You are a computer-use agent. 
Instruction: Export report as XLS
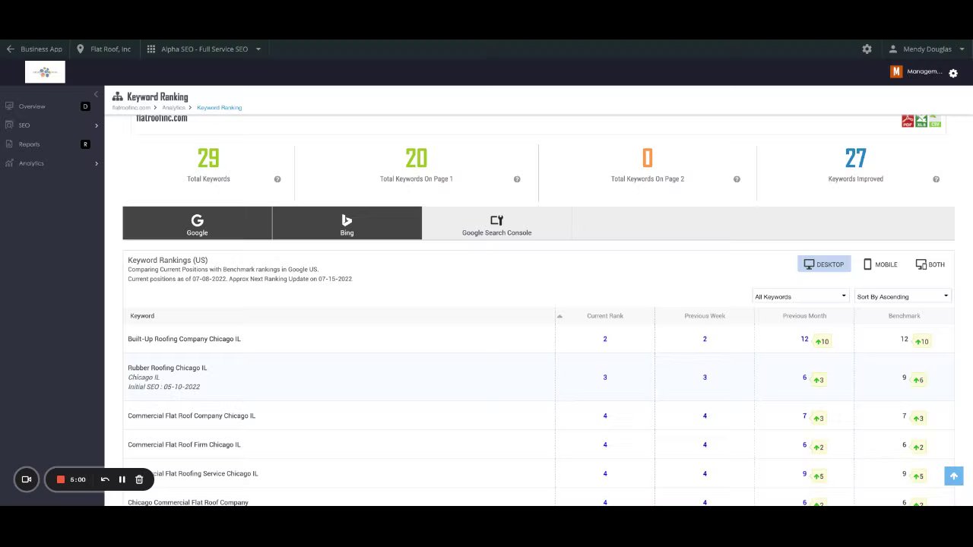click(x=921, y=122)
